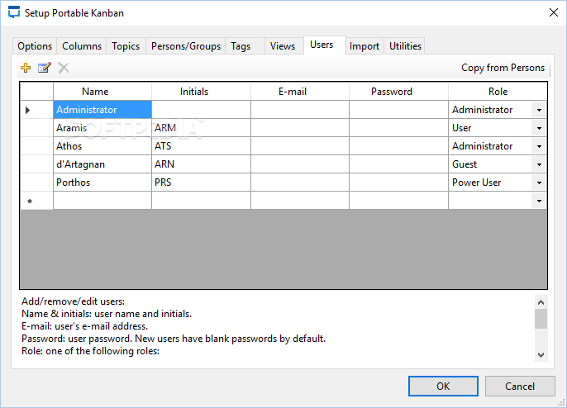
Task: Click the E-mail cell for Porthos
Action: pos(300,183)
